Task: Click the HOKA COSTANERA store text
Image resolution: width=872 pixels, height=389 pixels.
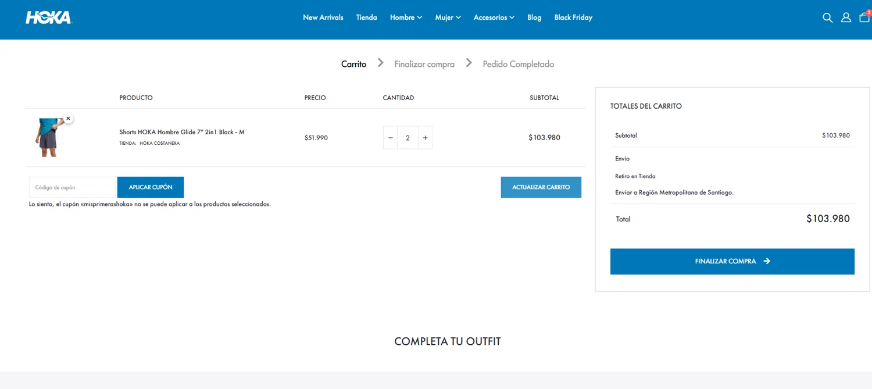Action: coord(159,143)
